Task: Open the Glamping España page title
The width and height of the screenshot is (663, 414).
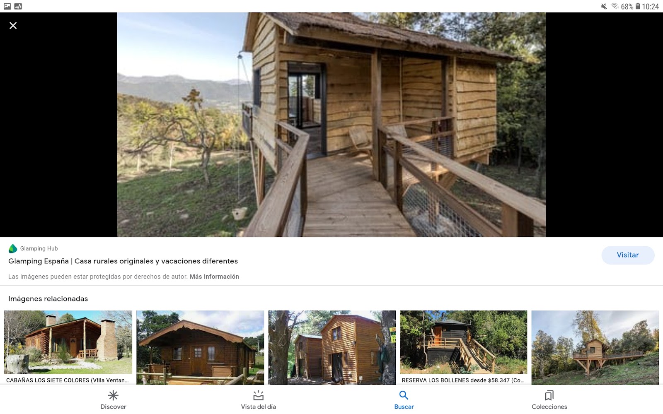Action: point(123,261)
